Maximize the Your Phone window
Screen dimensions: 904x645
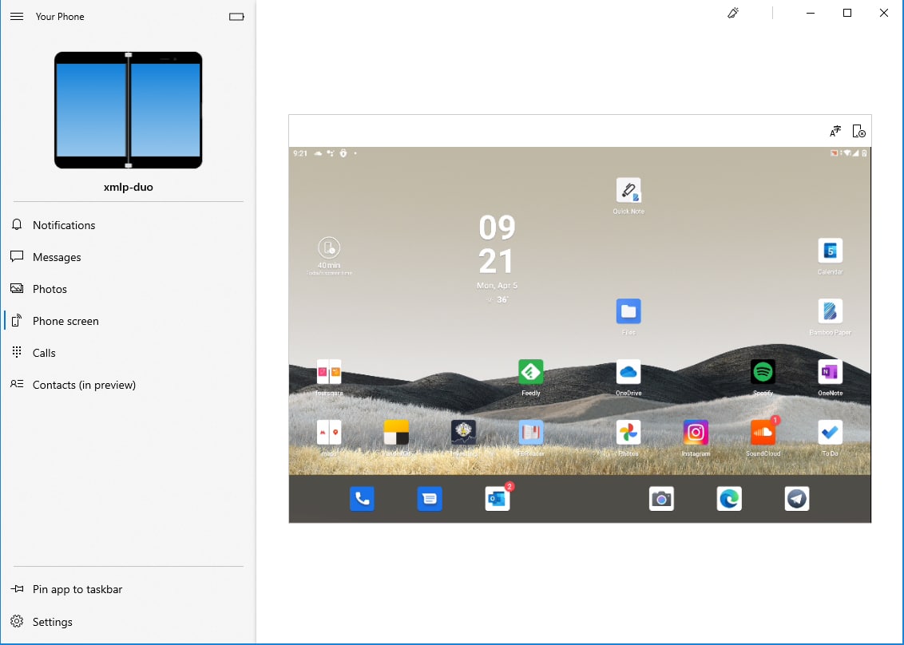tap(847, 13)
